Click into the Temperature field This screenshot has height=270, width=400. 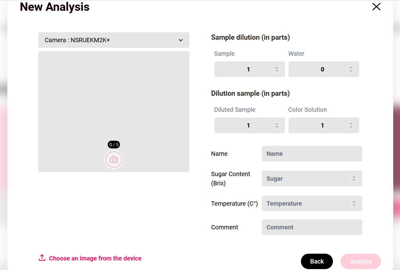[x=312, y=204]
